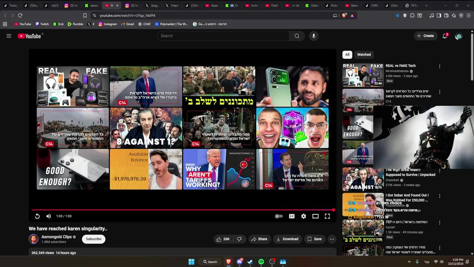Select the Watched filter chip
474x267 pixels.
pos(364,55)
